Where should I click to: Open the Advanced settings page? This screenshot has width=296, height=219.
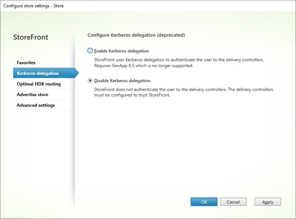36,105
